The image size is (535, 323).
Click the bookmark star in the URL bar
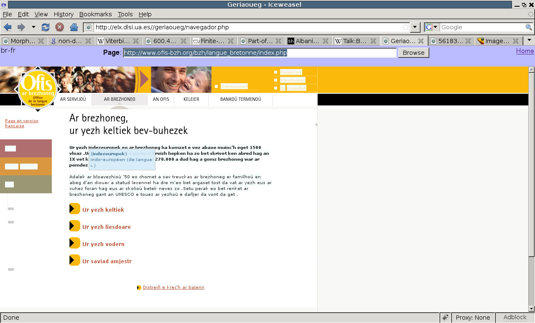point(405,27)
